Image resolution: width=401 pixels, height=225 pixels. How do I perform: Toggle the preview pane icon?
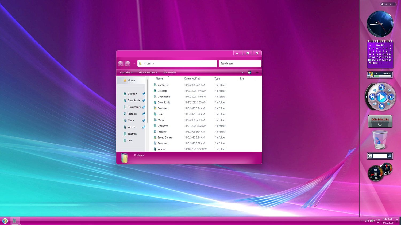[x=249, y=73]
